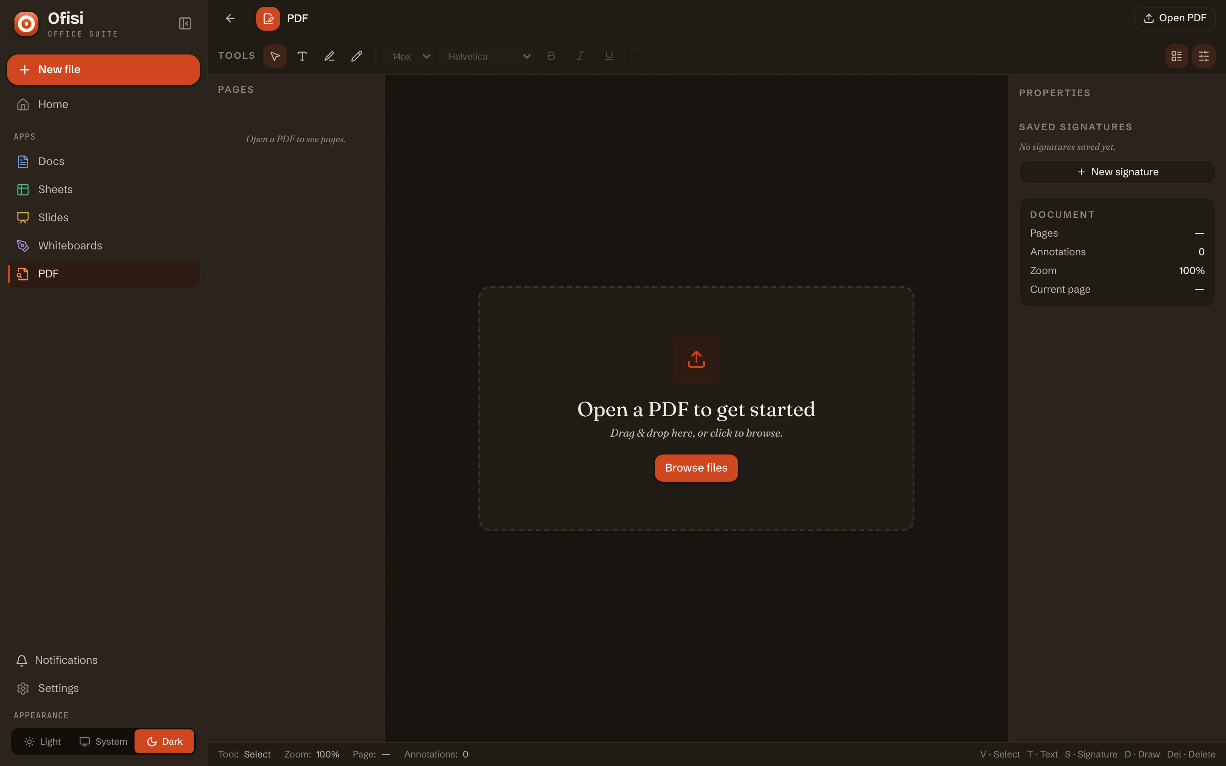1226x766 pixels.
Task: Click the Notifications bell icon
Action: tap(21, 660)
